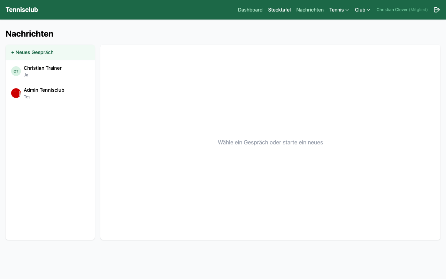Open the conversation named Christian Trainer
Viewport: 446px width, 279px height.
point(43,68)
